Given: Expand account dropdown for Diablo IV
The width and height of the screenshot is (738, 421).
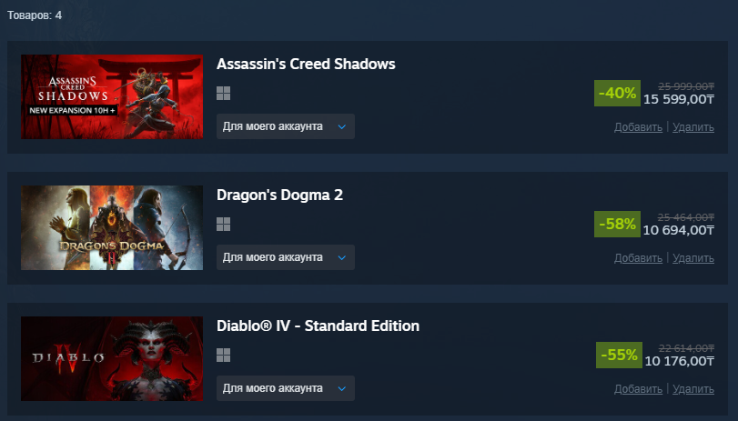Looking at the screenshot, I should pyautogui.click(x=286, y=388).
